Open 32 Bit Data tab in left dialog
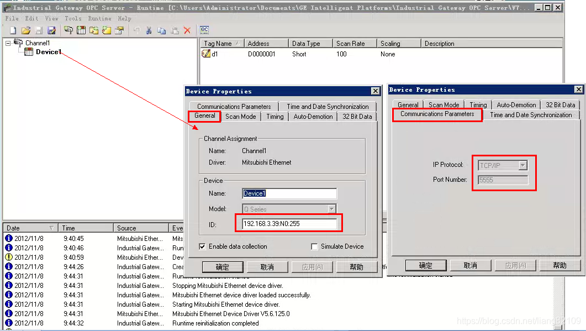The width and height of the screenshot is (586, 331). click(x=357, y=116)
